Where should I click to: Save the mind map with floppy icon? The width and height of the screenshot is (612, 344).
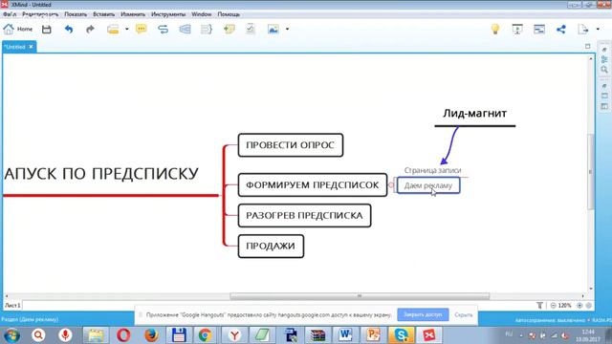point(47,30)
